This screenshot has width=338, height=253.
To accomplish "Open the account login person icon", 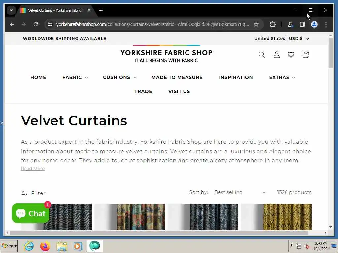I will 277,55.
